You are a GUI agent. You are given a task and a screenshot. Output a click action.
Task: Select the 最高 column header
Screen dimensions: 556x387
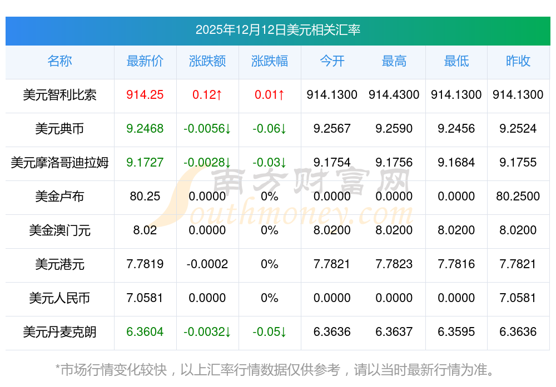[x=394, y=61]
